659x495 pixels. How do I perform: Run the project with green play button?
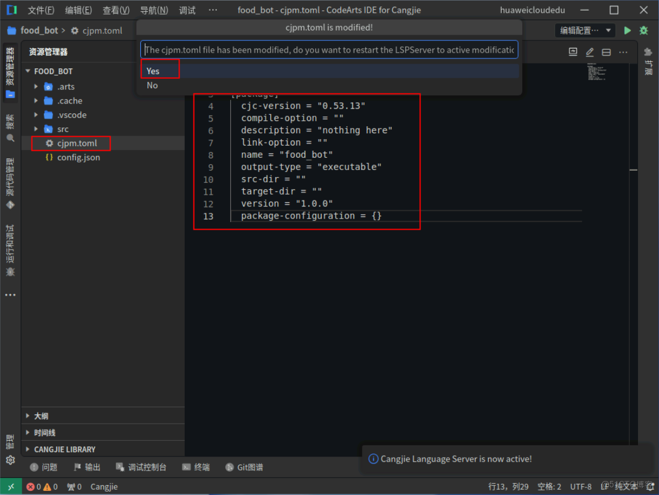click(627, 30)
